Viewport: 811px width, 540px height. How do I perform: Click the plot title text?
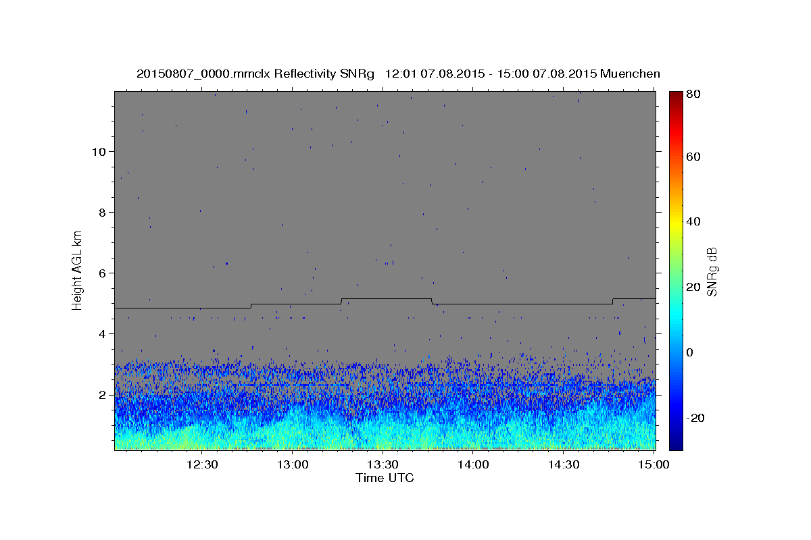(398, 74)
